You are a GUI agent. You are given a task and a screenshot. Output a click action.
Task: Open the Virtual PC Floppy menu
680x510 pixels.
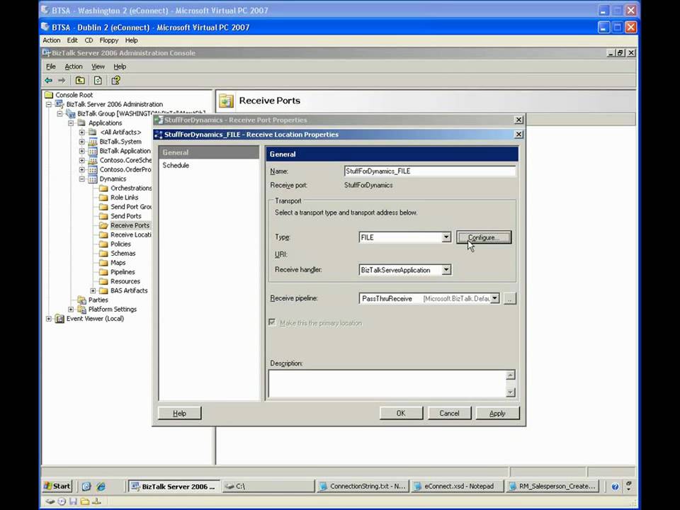coord(108,40)
